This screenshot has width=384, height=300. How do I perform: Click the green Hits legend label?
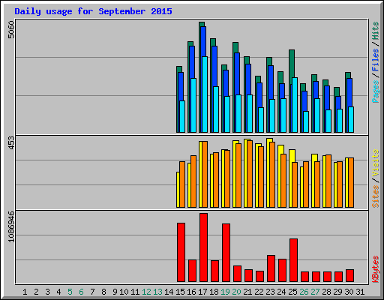coord(375,31)
